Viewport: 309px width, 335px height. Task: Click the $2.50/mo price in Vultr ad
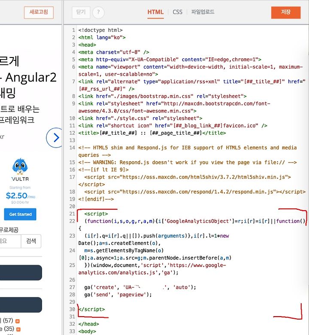pyautogui.click(x=21, y=196)
